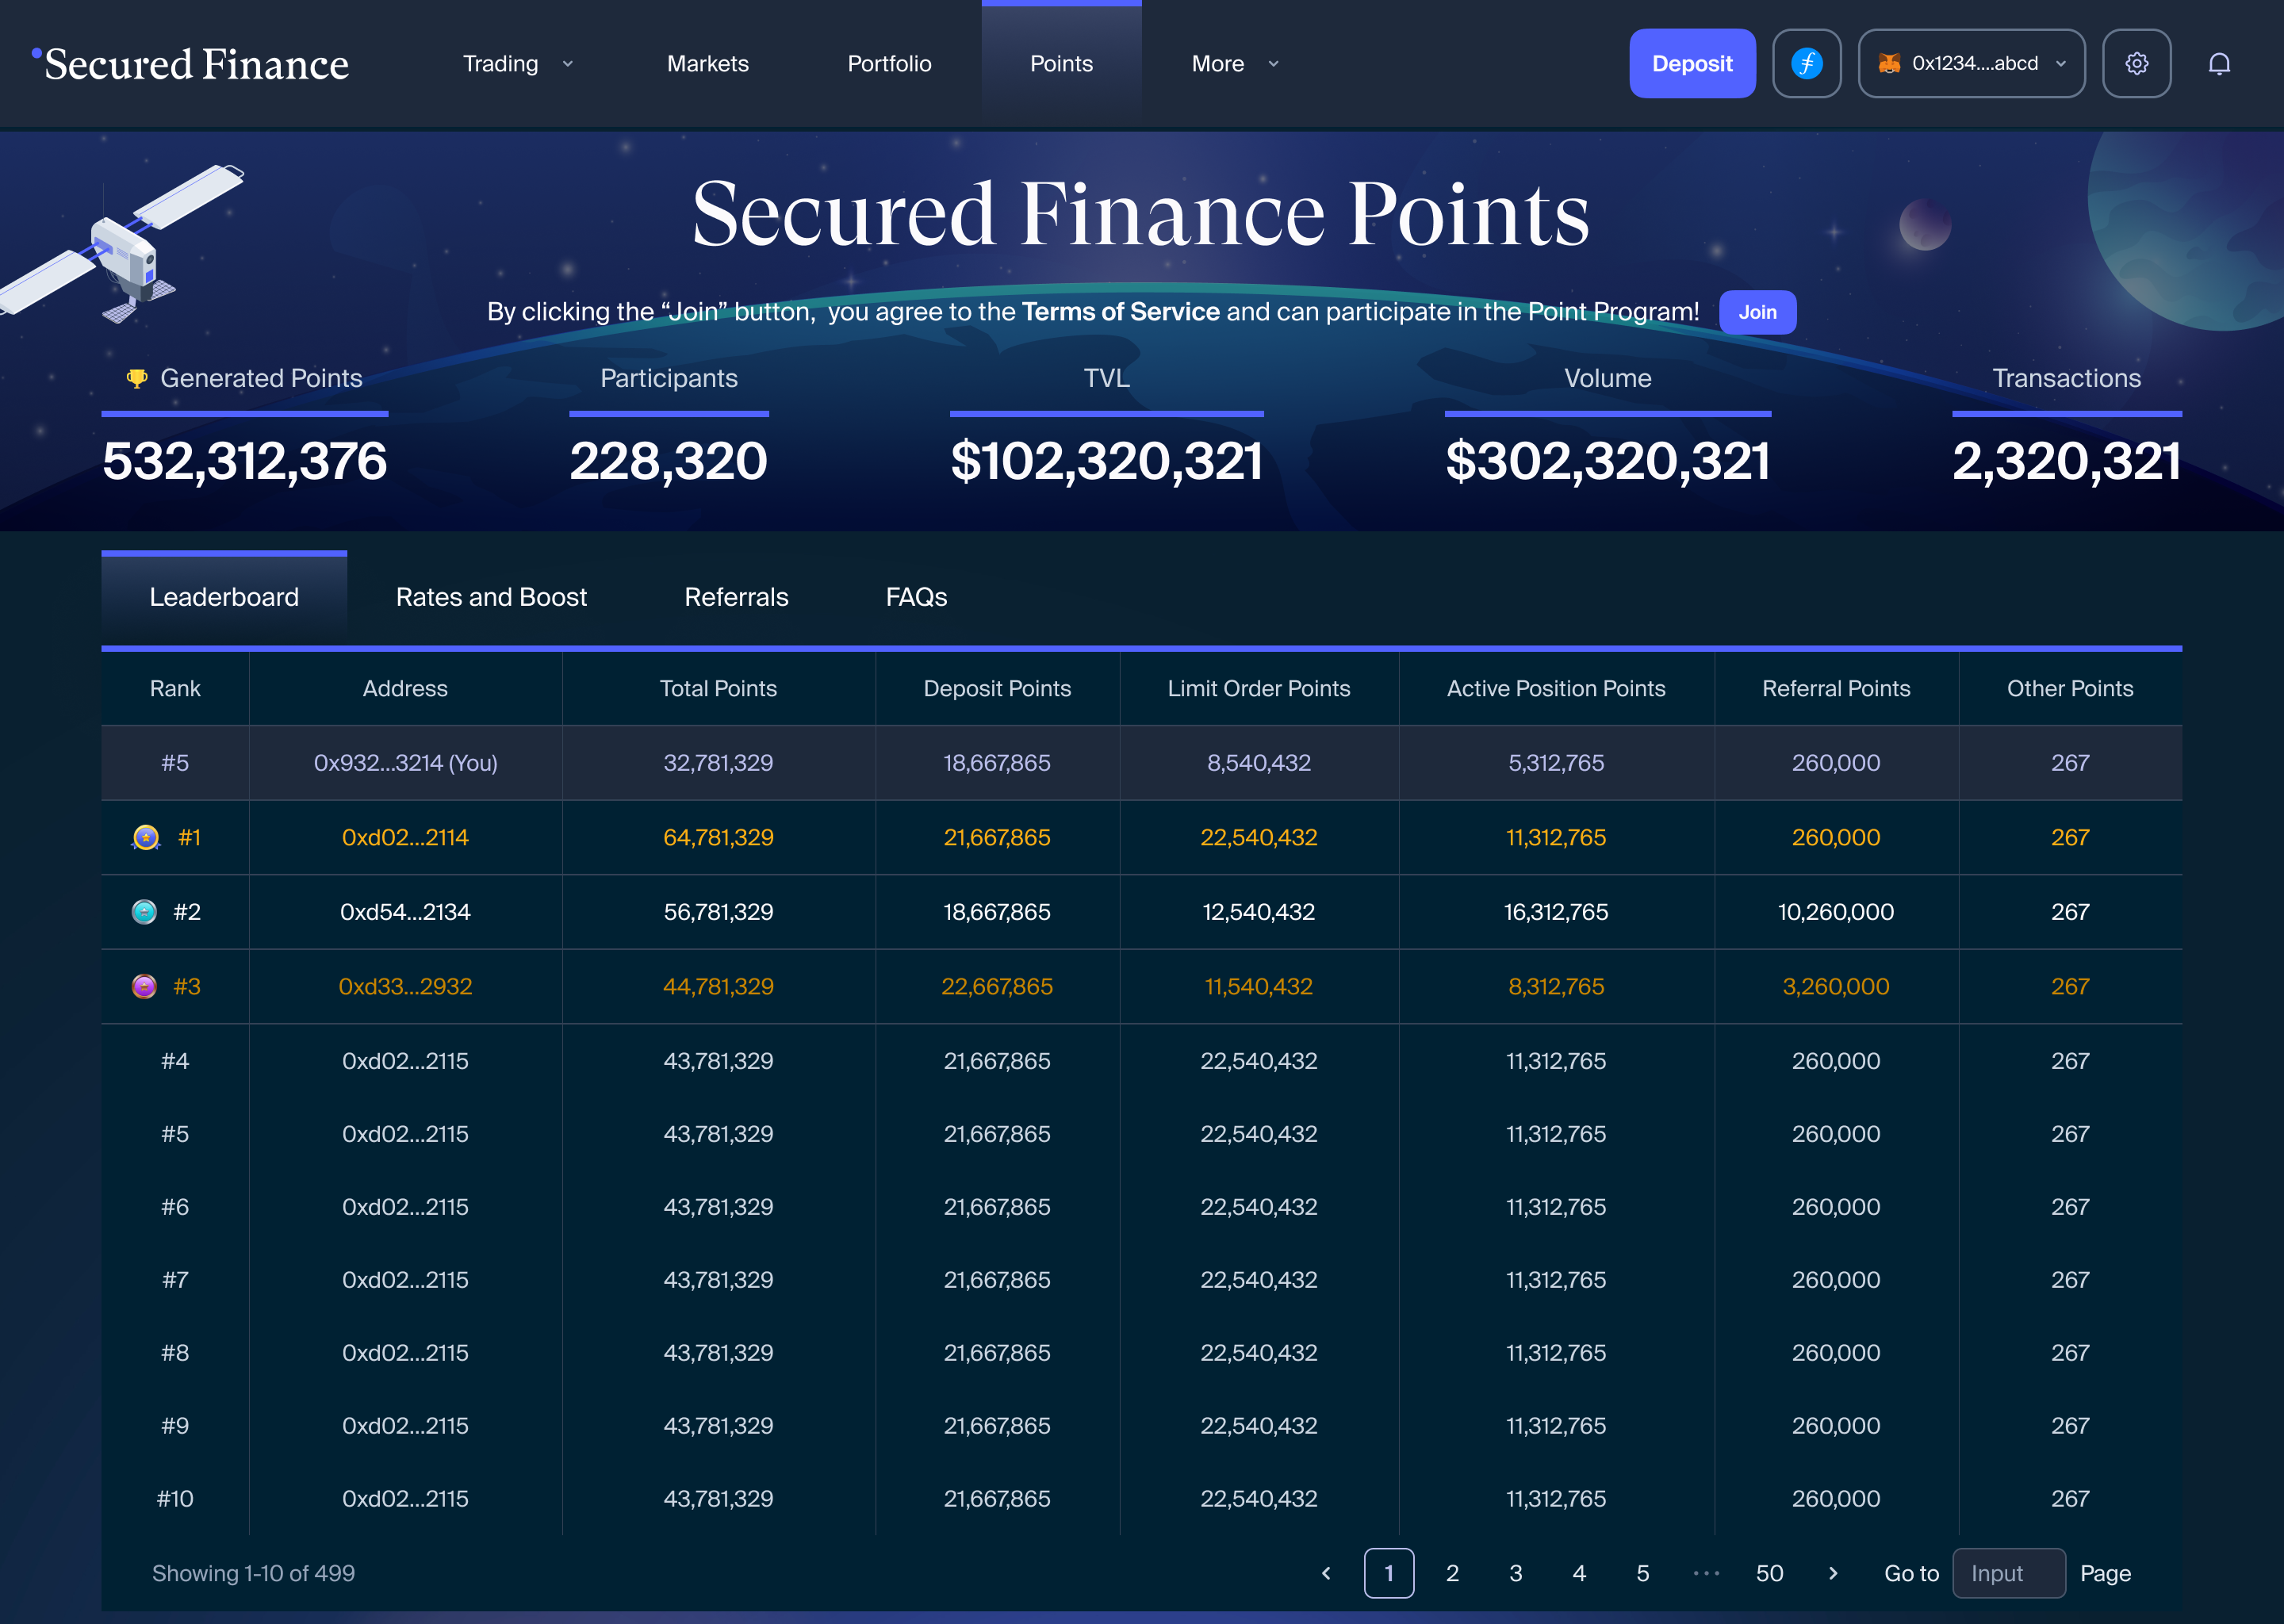Screen dimensions: 2284x1624
Task: Select page 1 in pagination
Action: 1389,1573
